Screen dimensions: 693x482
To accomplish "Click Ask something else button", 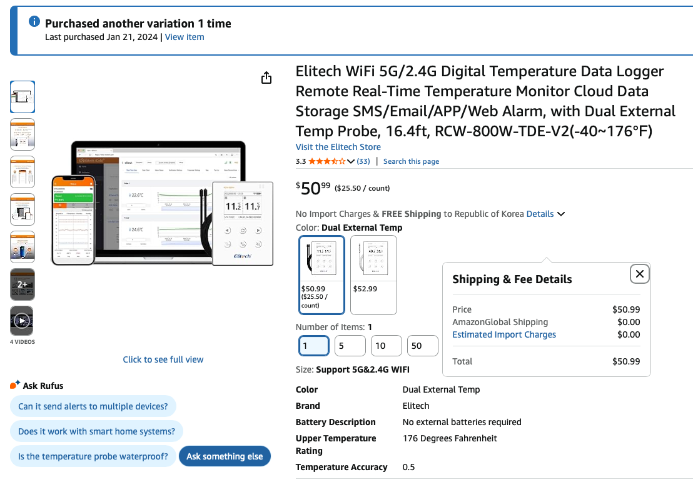I will click(x=225, y=456).
